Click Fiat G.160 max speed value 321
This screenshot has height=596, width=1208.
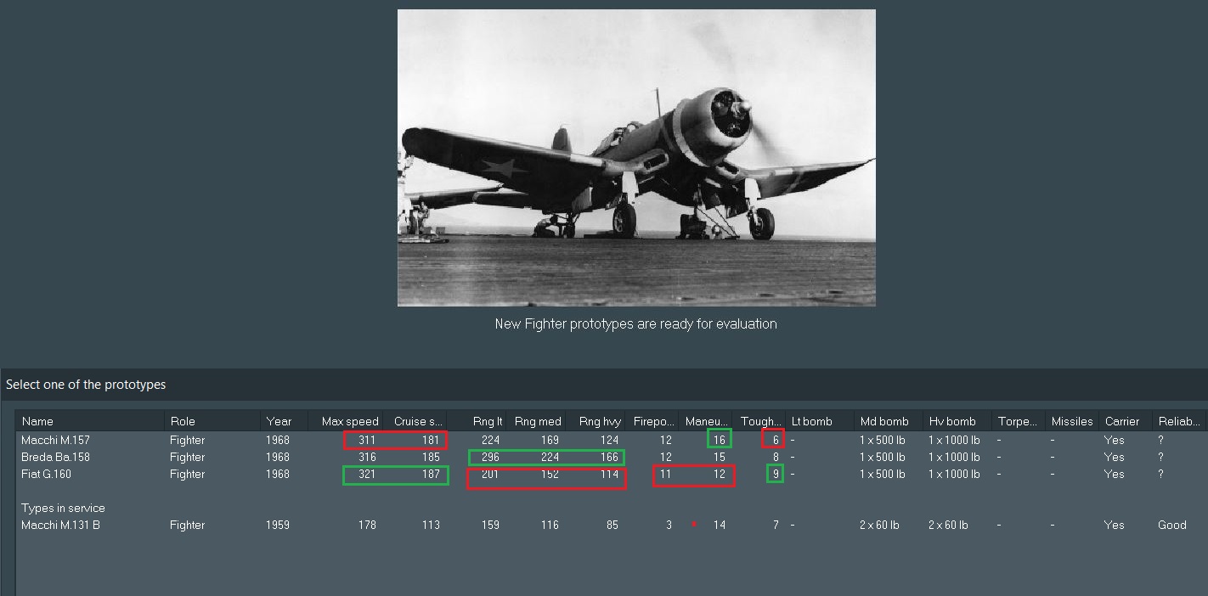point(366,475)
